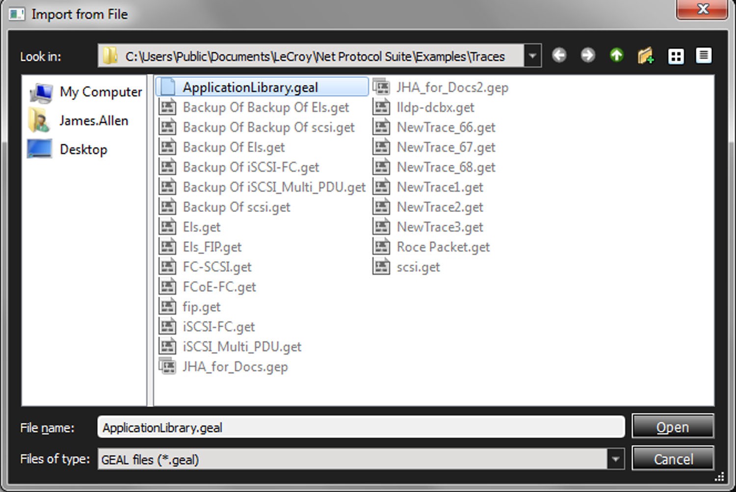Image resolution: width=736 pixels, height=492 pixels.
Task: Expand the Look in path dropdown
Action: pos(533,56)
